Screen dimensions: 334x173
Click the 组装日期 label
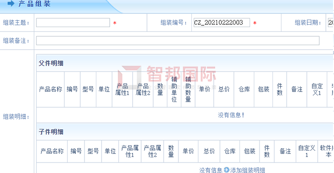(308, 22)
